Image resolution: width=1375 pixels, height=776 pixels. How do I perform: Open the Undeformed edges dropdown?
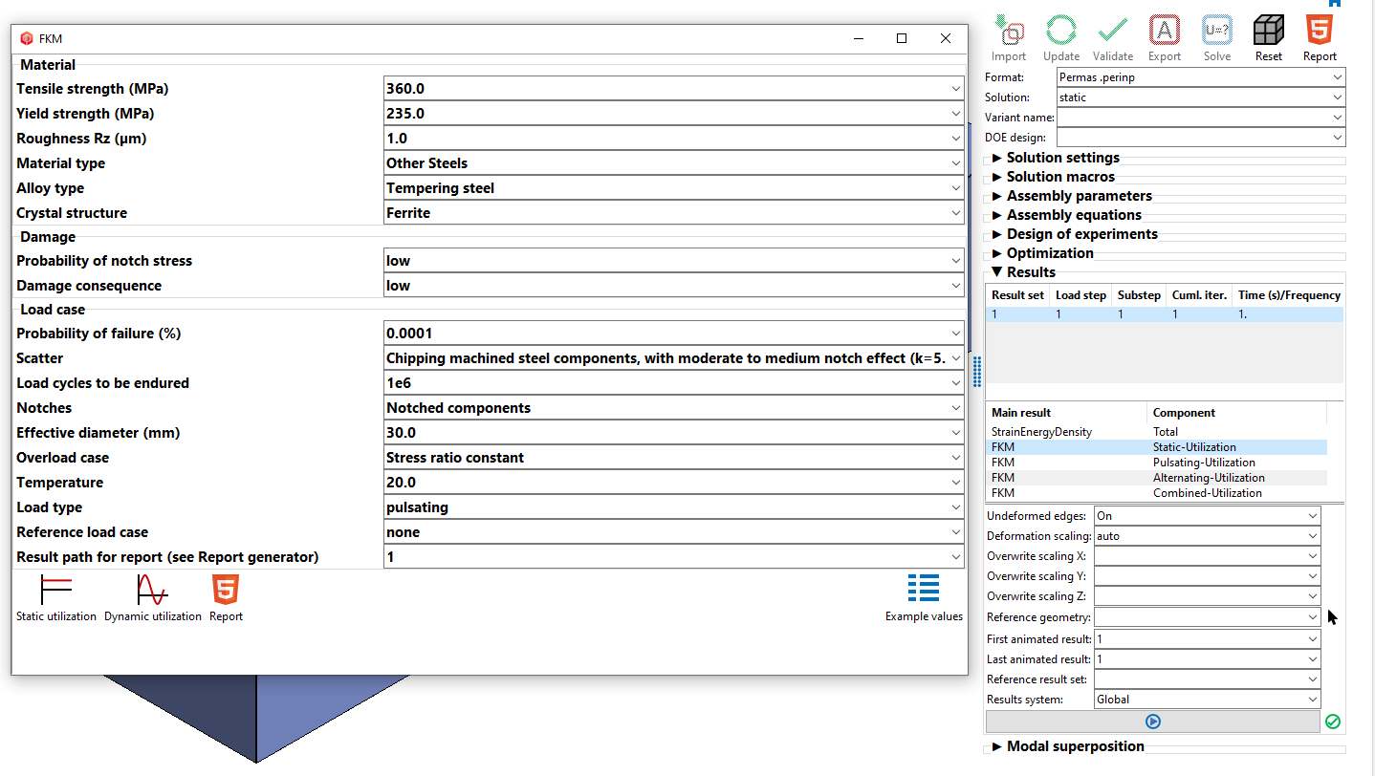click(x=1312, y=516)
